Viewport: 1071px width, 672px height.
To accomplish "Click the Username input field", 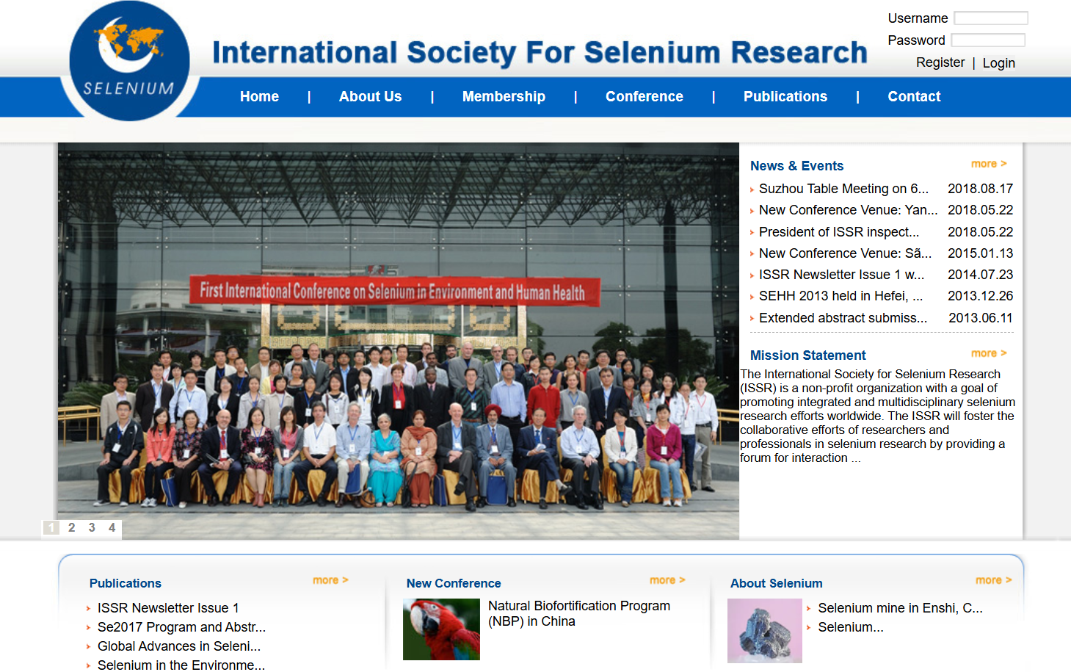I will 990,18.
